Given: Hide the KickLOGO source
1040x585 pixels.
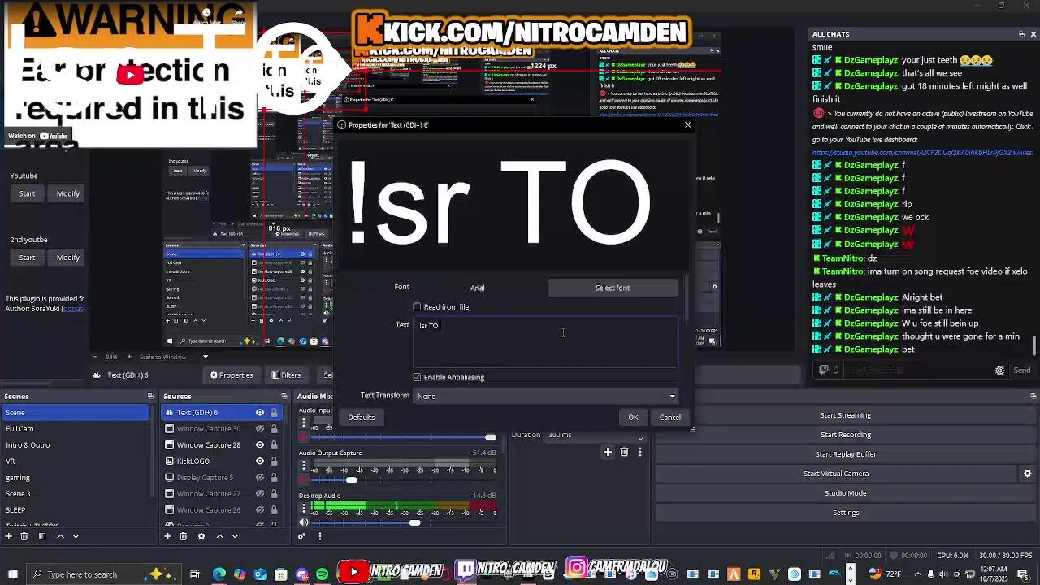Looking at the screenshot, I should pyautogui.click(x=260, y=461).
